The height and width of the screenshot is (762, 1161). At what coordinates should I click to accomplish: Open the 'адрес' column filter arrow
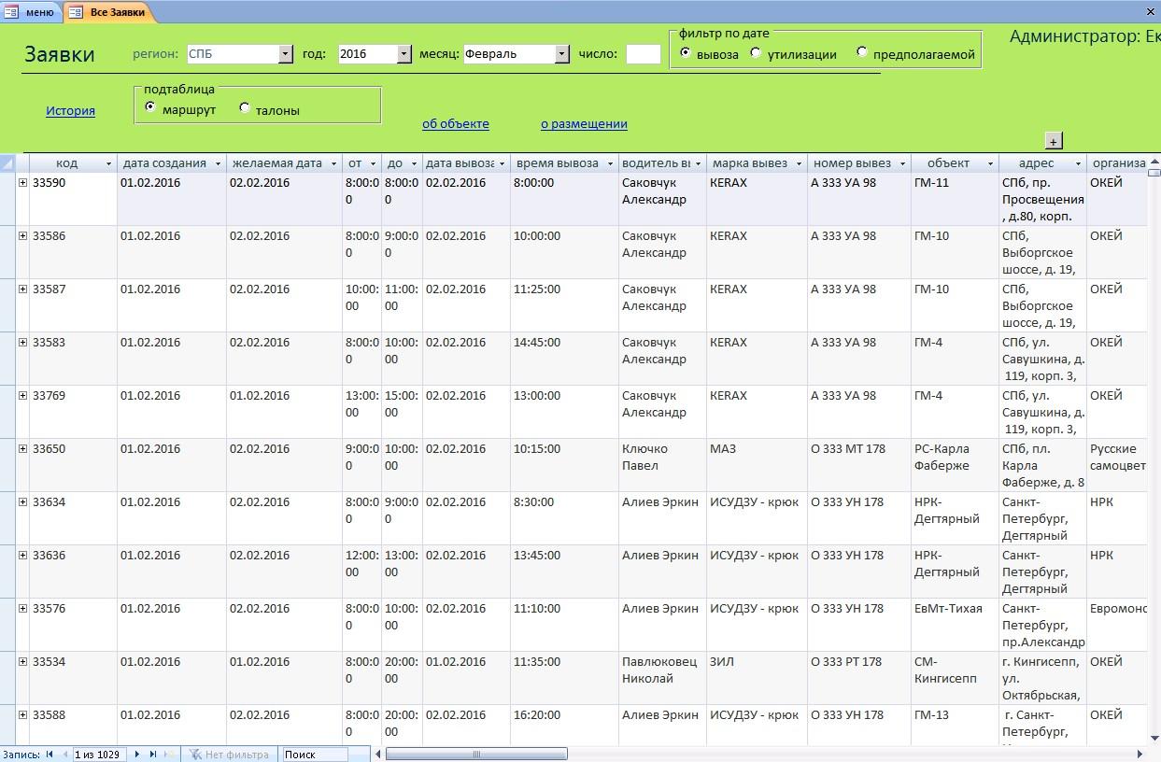click(1078, 164)
